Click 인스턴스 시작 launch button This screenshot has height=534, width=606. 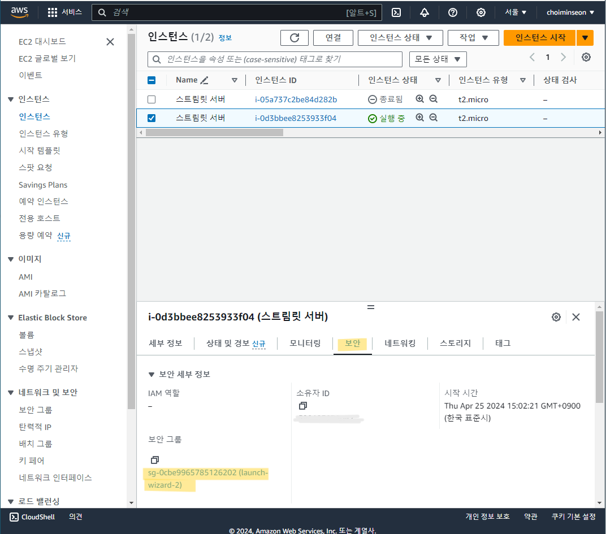pos(540,38)
